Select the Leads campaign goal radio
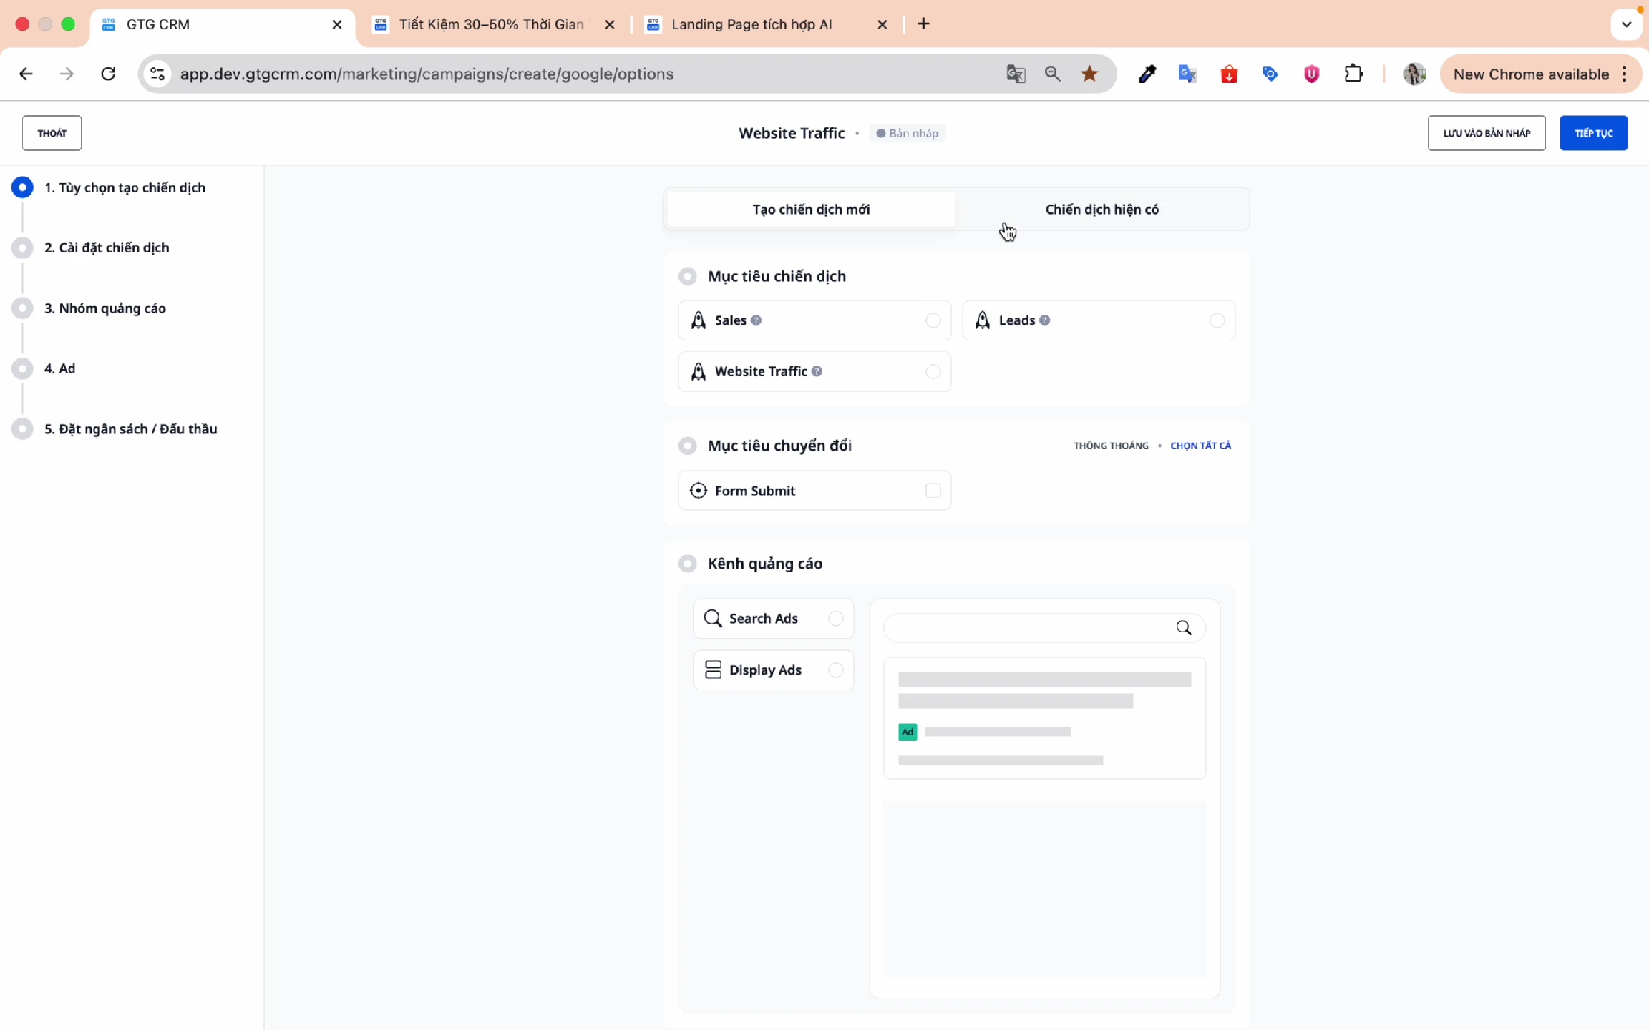Screen dimensions: 1649x1030 (x=1217, y=320)
